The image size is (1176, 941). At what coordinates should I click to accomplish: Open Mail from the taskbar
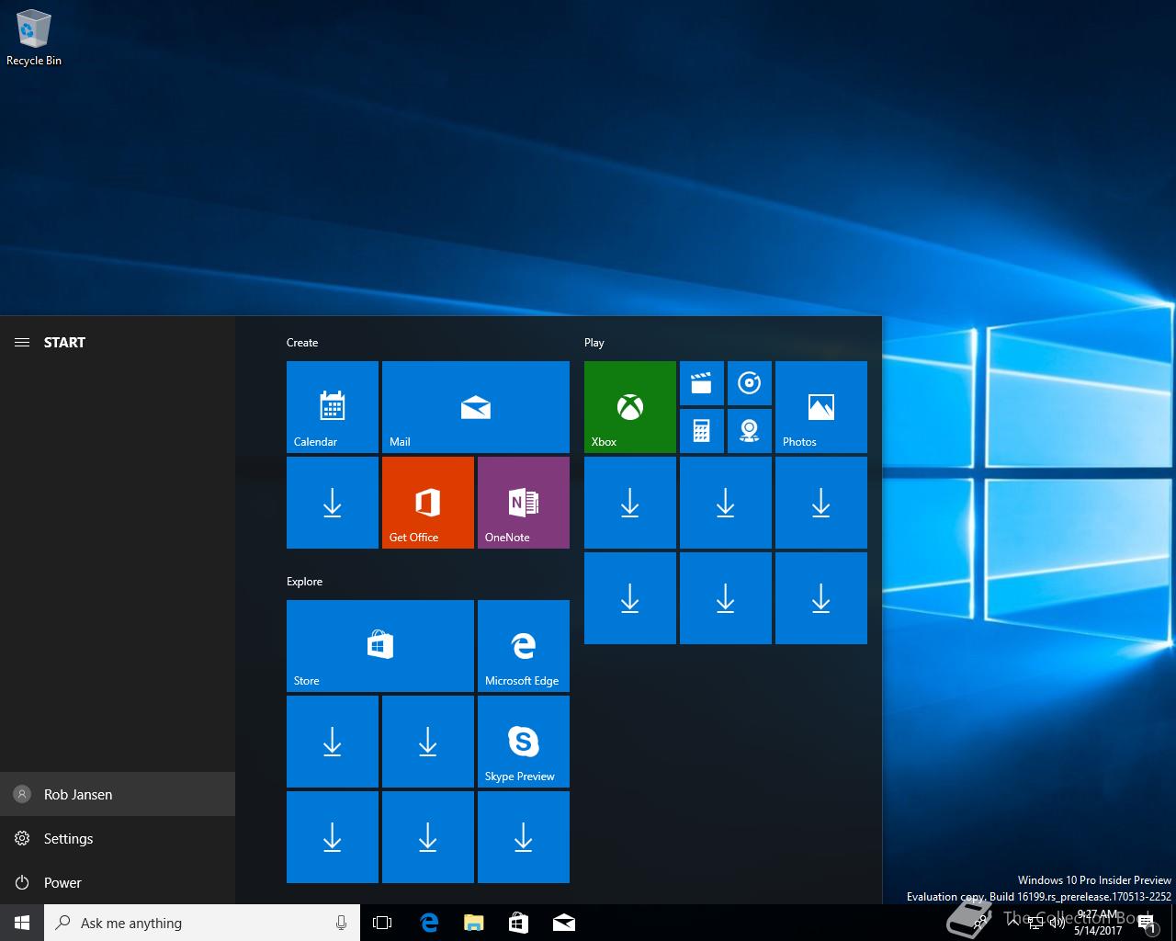(x=564, y=923)
